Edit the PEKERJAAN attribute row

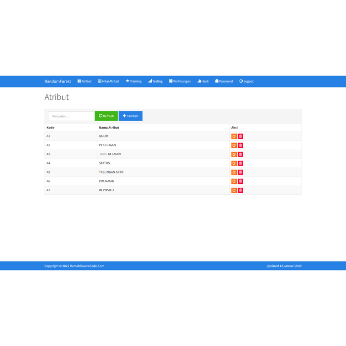click(234, 145)
